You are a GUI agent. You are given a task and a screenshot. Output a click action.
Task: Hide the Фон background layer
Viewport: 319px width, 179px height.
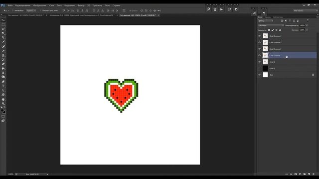click(259, 75)
